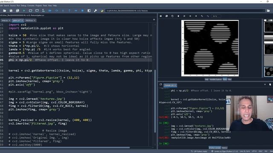Open a file with the folder icon
The height and width of the screenshot is (153, 273).
(5, 11)
